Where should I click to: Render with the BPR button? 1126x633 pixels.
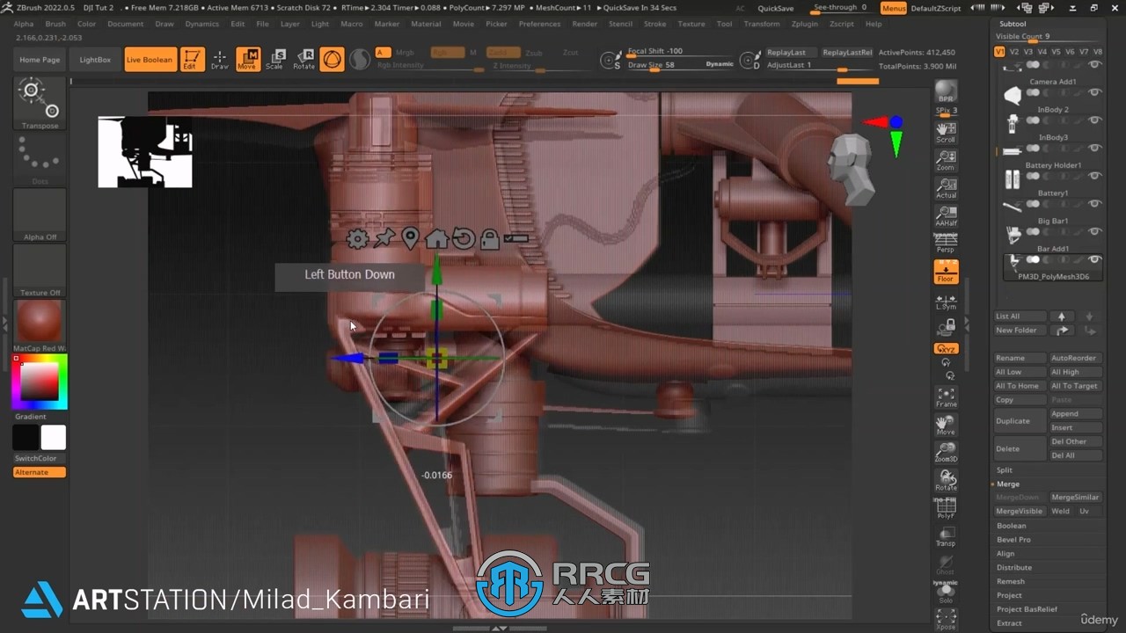pos(946,91)
